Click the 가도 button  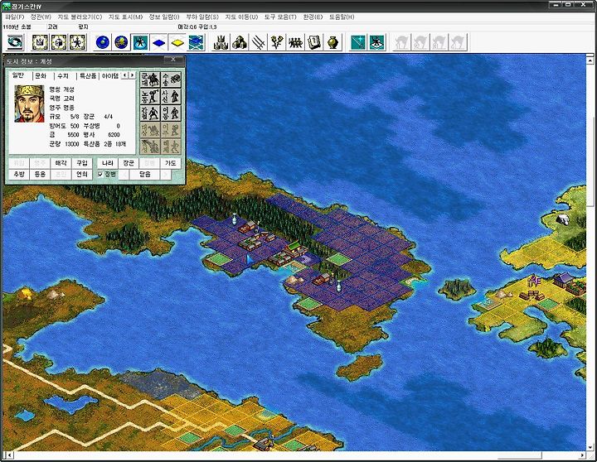(x=170, y=163)
